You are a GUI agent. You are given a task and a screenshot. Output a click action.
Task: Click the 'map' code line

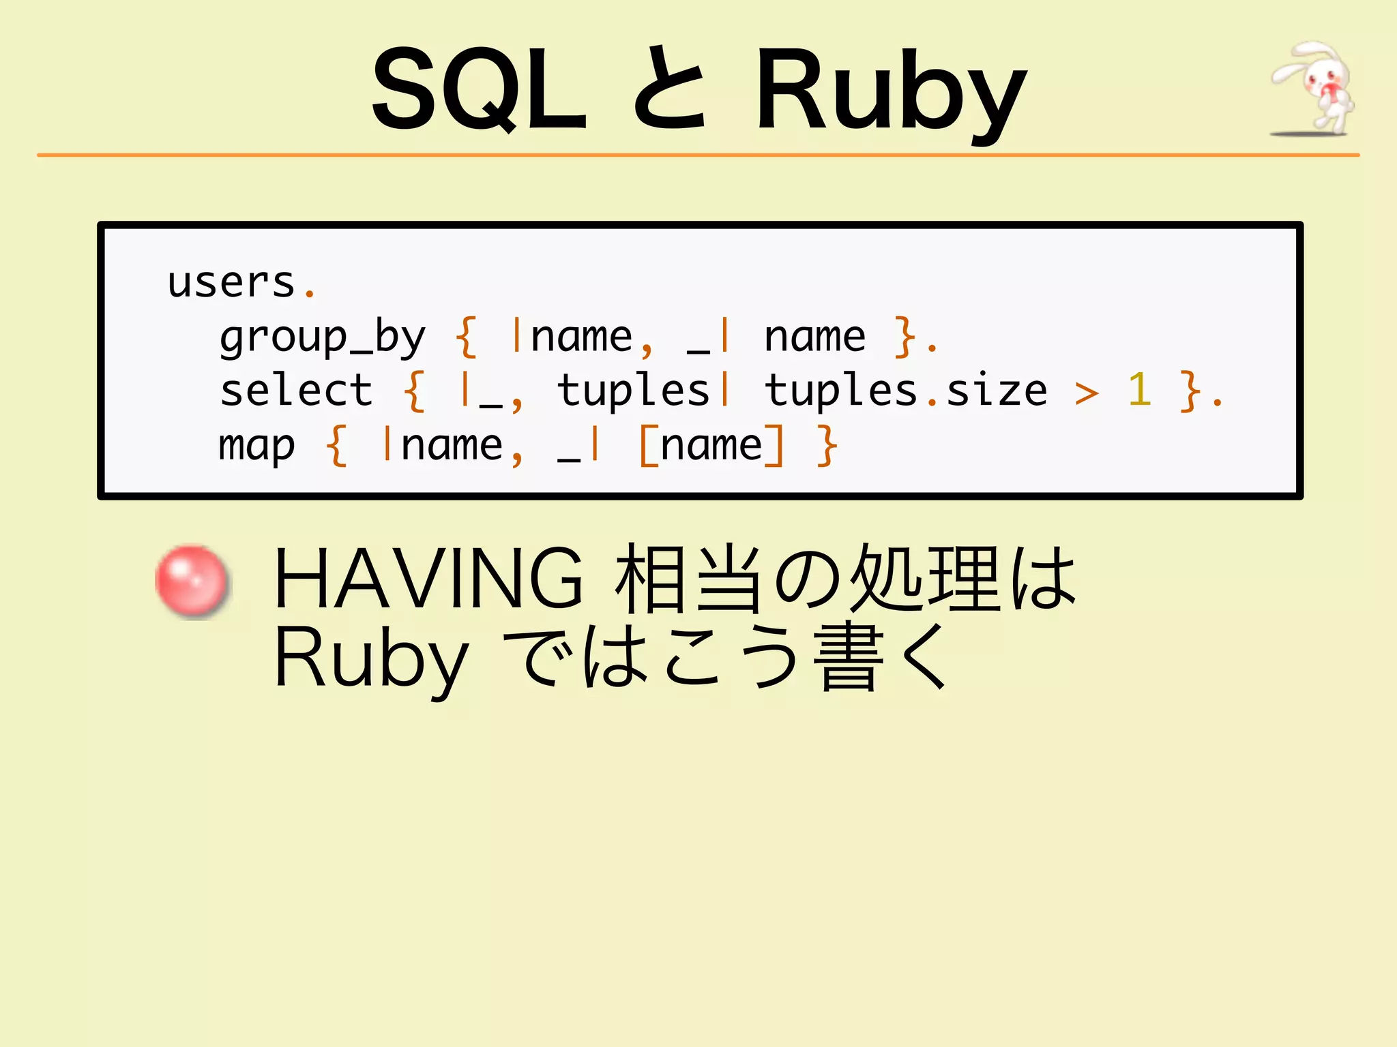click(528, 446)
